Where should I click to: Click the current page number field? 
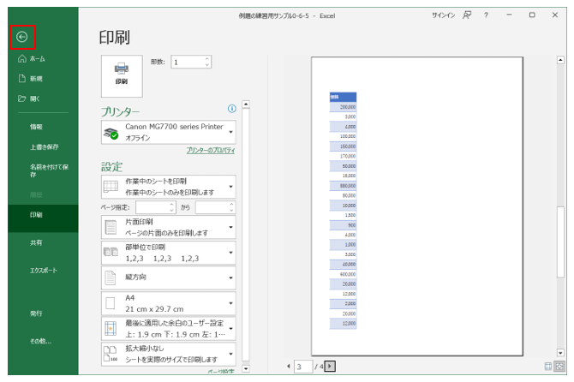[x=303, y=367]
